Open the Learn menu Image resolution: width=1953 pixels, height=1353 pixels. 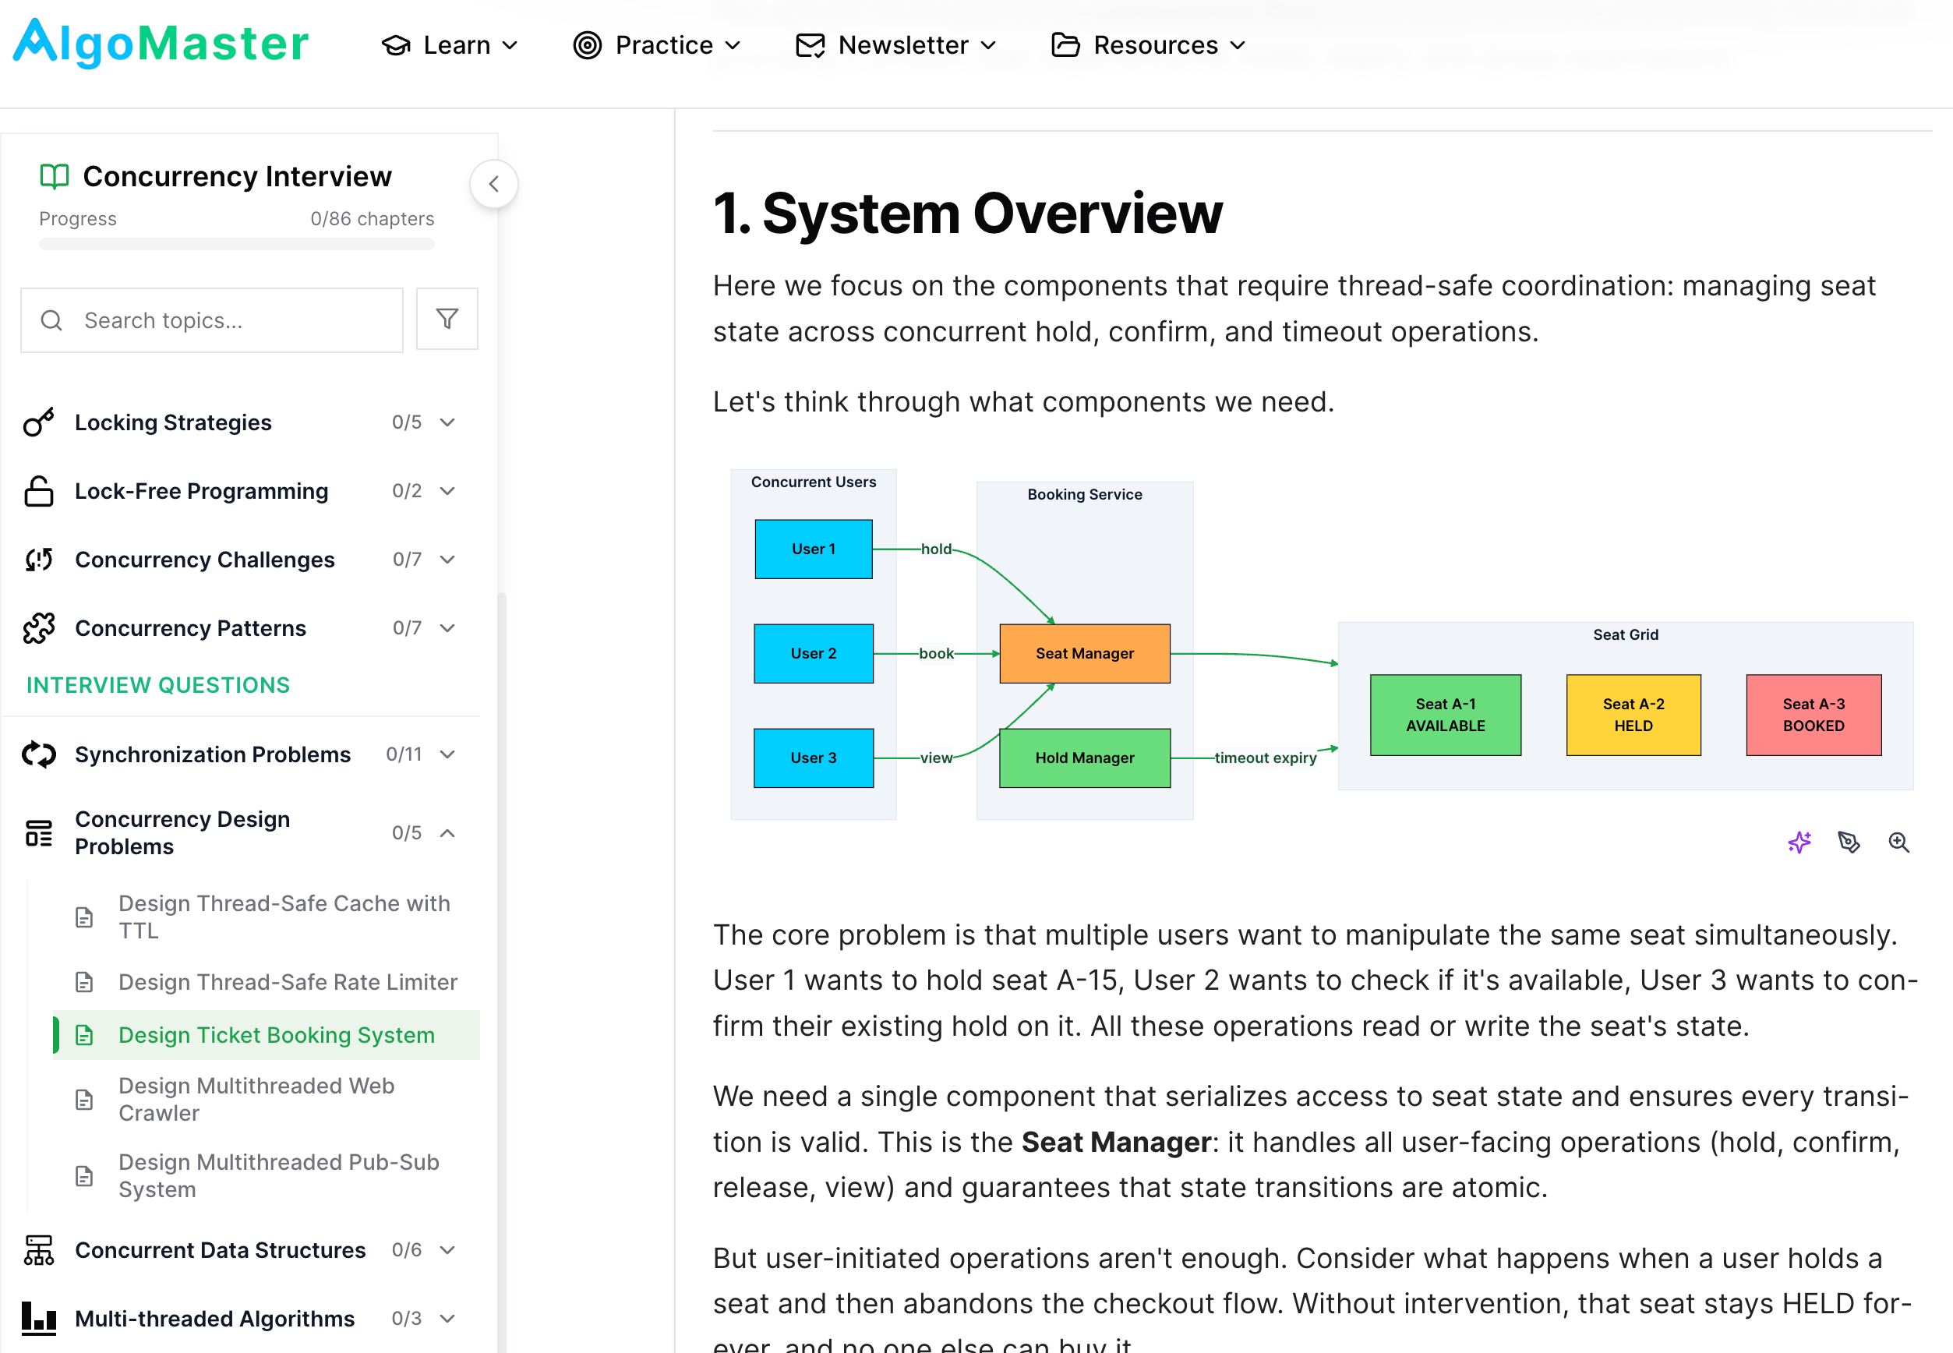point(449,45)
